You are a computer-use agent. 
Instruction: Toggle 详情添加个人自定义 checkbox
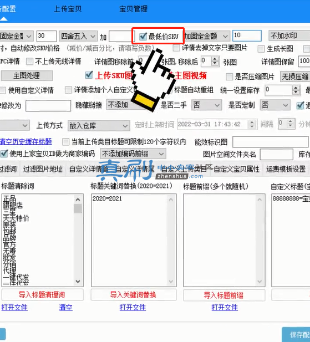click(x=69, y=90)
